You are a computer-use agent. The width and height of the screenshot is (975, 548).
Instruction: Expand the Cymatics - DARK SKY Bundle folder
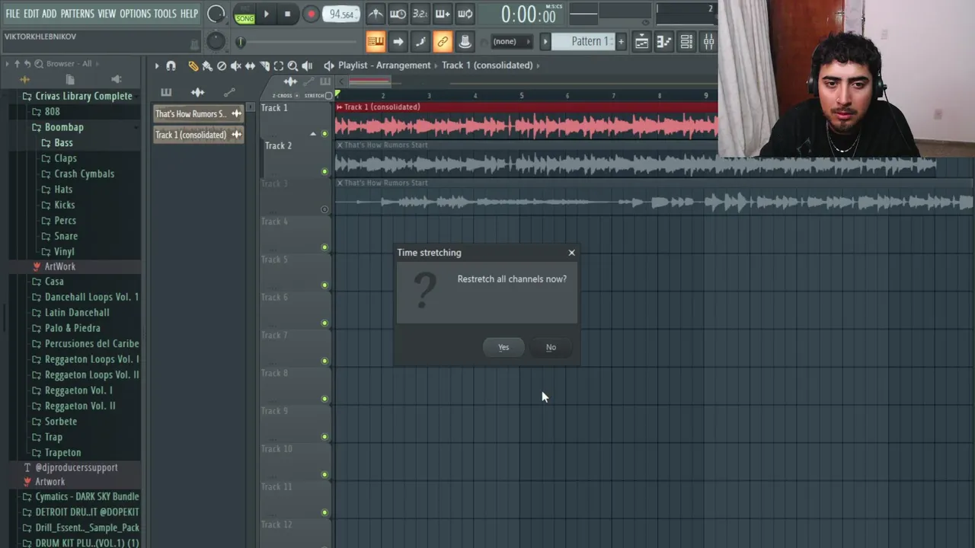click(x=80, y=496)
